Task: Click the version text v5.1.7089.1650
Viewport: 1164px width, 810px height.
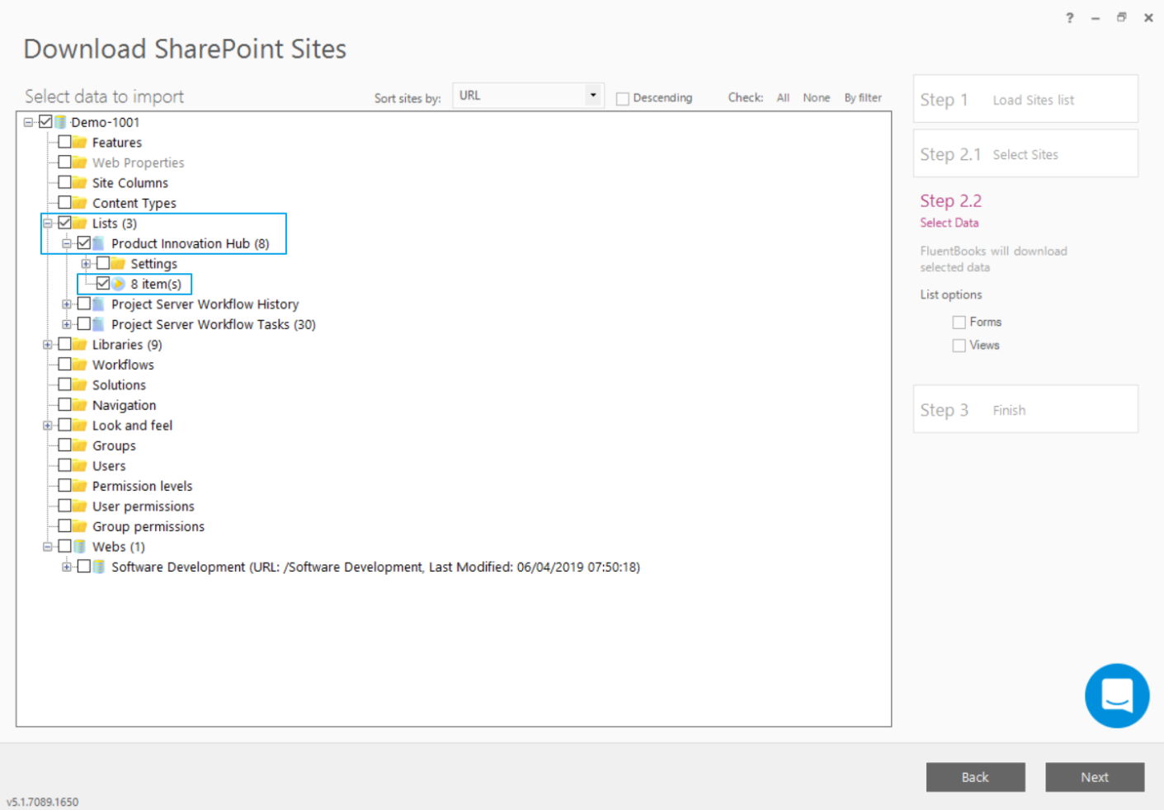Action: click(x=42, y=802)
